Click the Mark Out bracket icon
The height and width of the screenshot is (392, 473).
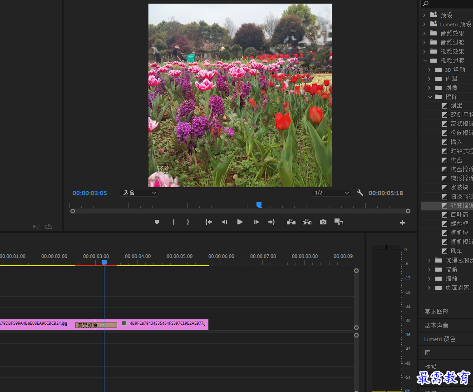(x=188, y=222)
